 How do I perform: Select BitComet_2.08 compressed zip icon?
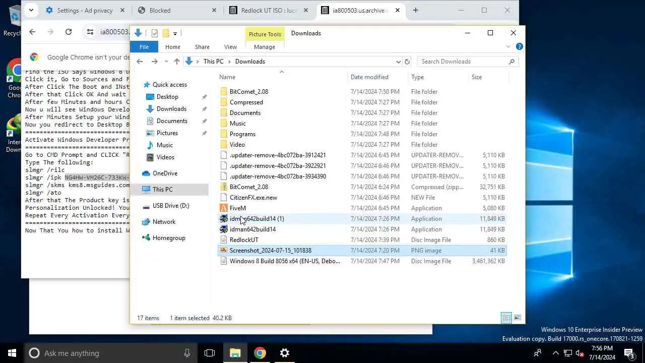point(224,187)
